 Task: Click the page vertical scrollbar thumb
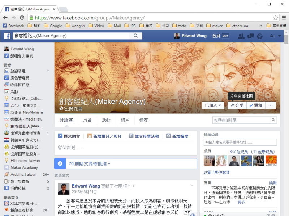pyautogui.click(x=286, y=39)
